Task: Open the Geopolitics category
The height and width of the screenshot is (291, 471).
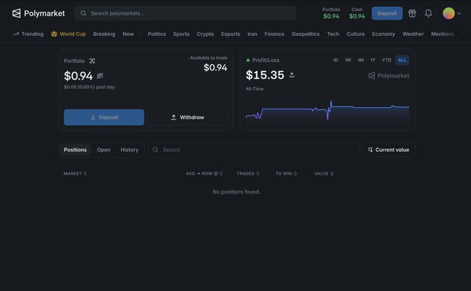Action: pos(305,34)
